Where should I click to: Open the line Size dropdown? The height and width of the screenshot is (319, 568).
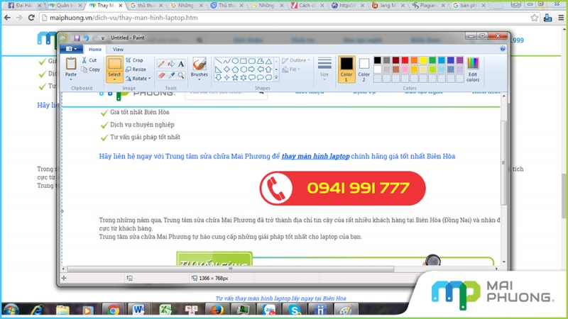click(324, 69)
